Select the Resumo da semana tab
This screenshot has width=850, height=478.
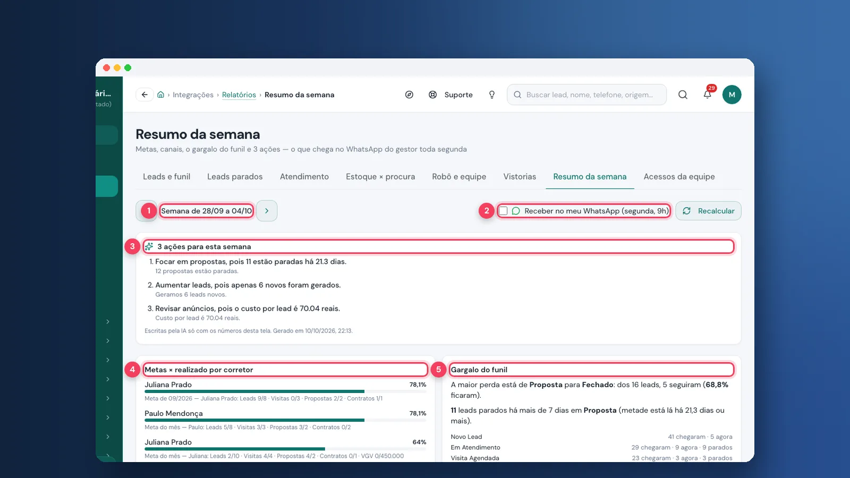590,177
